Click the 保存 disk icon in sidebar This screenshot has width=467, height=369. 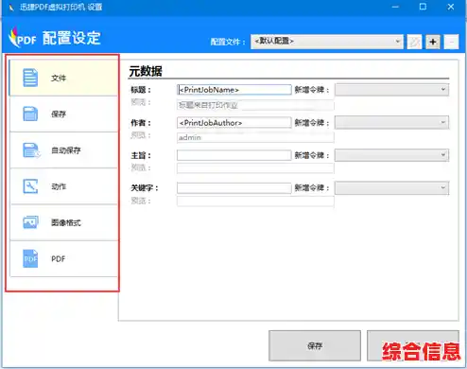point(30,114)
